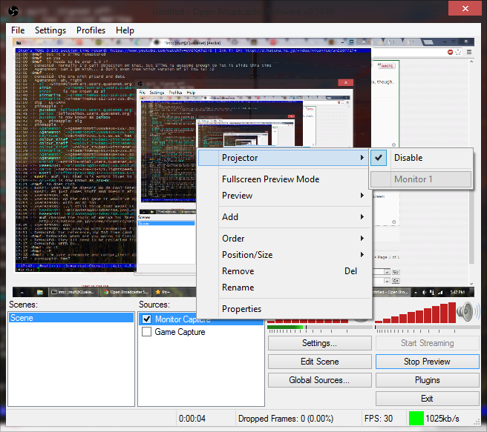The height and width of the screenshot is (432, 487).
Task: Close the OBS window
Action: (x=465, y=8)
